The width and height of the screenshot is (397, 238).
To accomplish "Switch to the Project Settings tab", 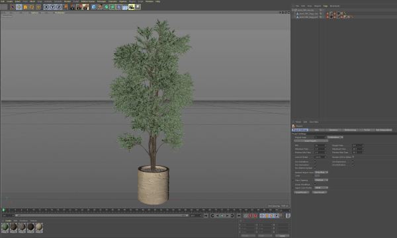I will tap(300, 130).
